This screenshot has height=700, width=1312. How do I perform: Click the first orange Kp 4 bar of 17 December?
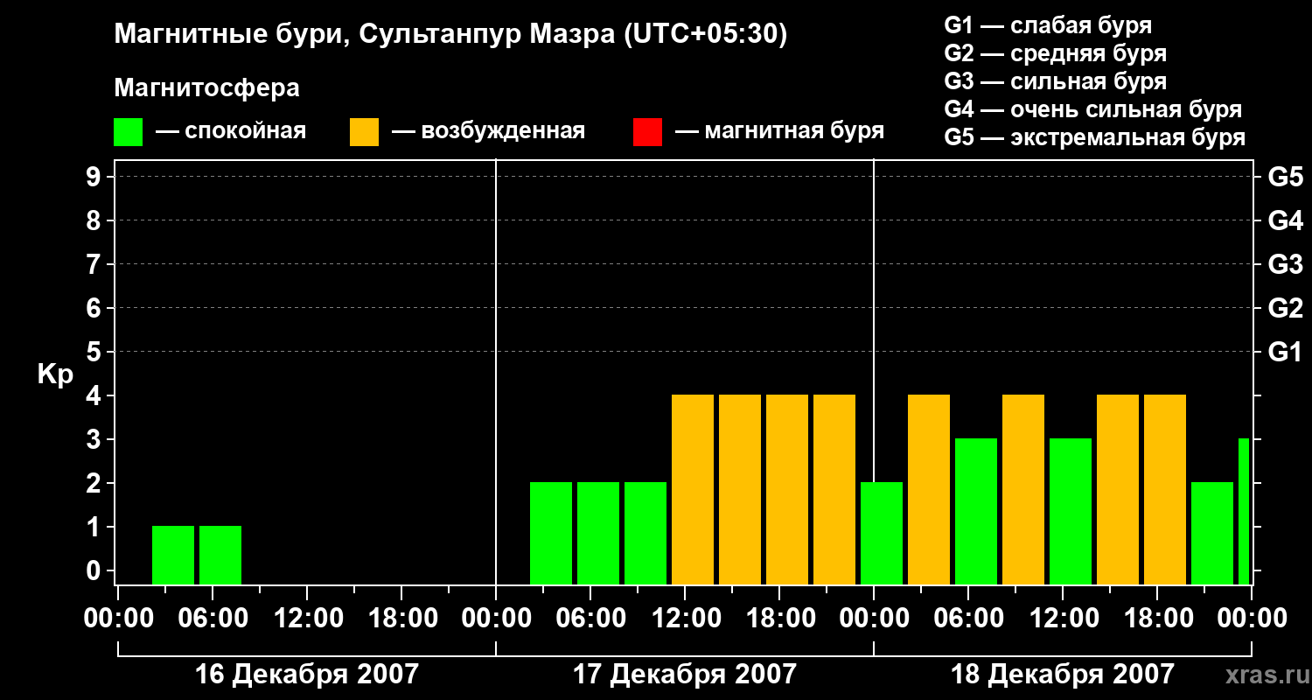(x=693, y=489)
